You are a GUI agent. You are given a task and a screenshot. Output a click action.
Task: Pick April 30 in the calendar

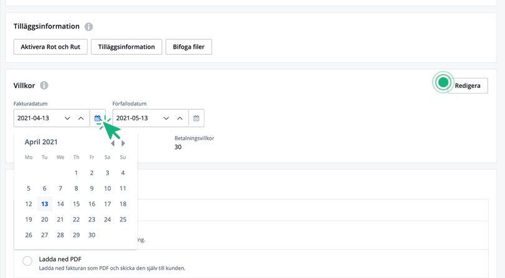tap(92, 235)
